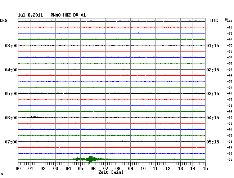This screenshot has height=178, width=234.
Task: Click the '05:15' UTC time label
Action: tap(213, 142)
